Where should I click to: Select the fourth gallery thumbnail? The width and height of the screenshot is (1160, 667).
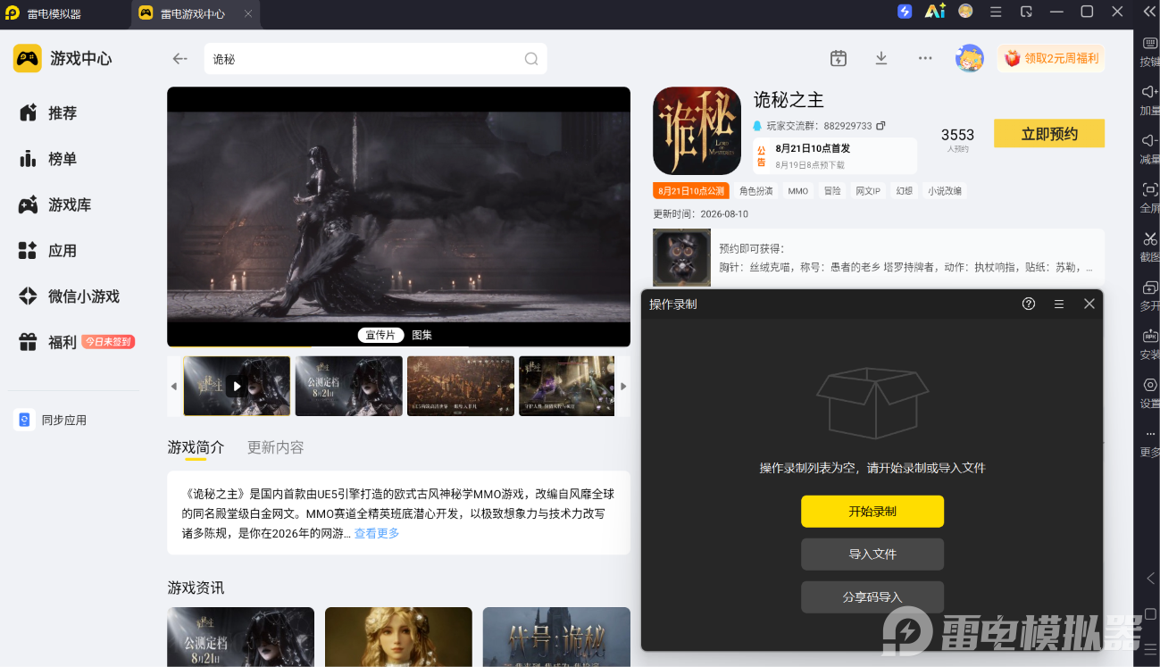point(567,386)
